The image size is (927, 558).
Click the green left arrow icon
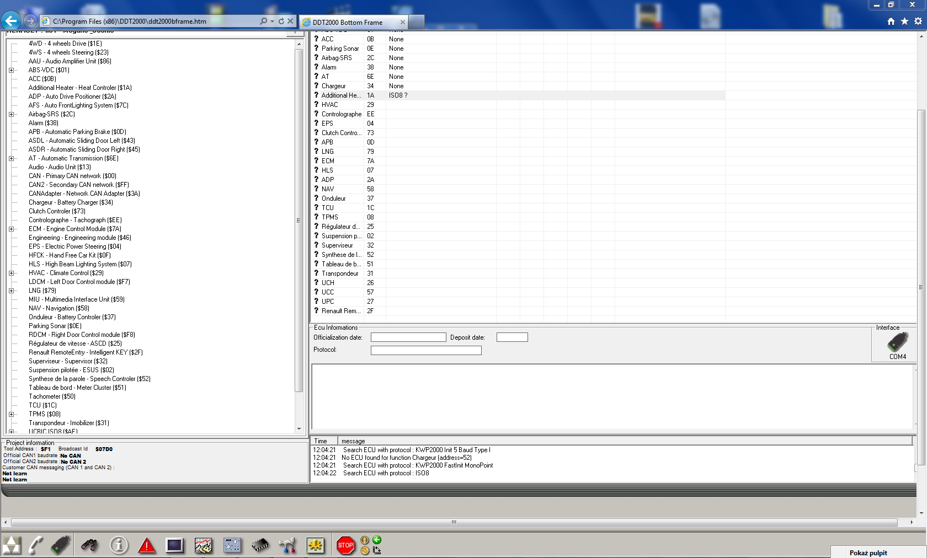377,540
